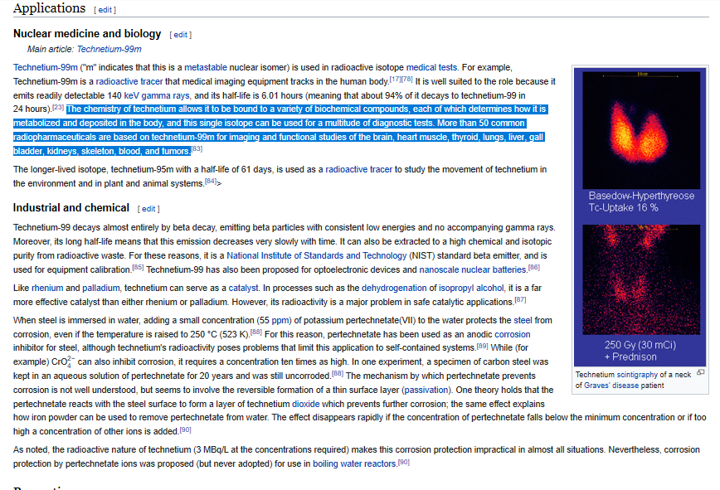Open the passivation link

tap(426, 390)
